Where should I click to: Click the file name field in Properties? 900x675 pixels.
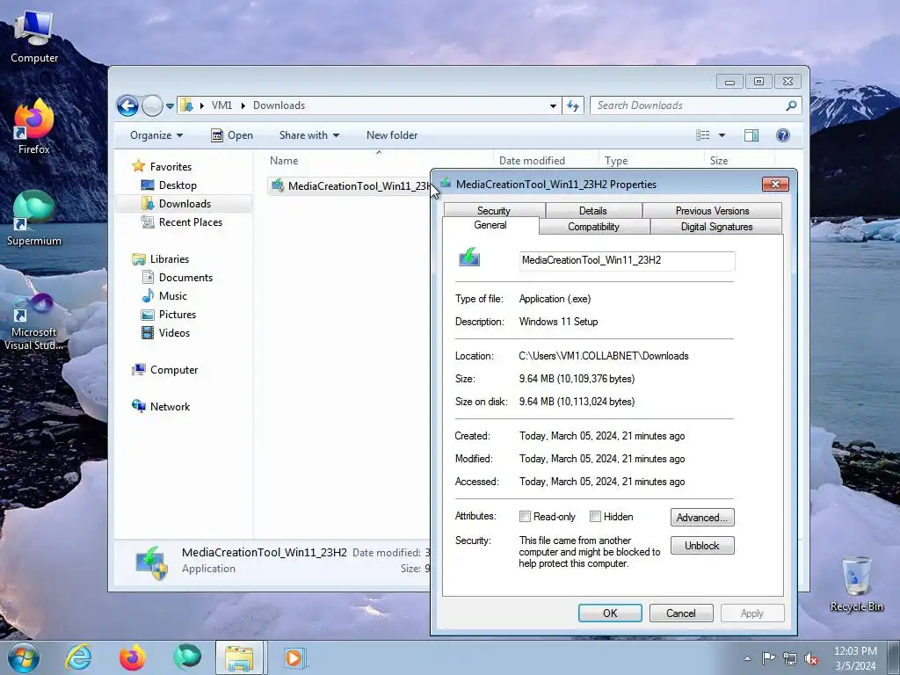(627, 260)
